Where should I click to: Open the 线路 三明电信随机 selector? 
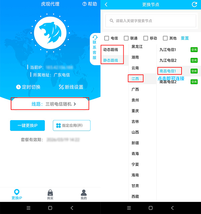tap(50, 104)
